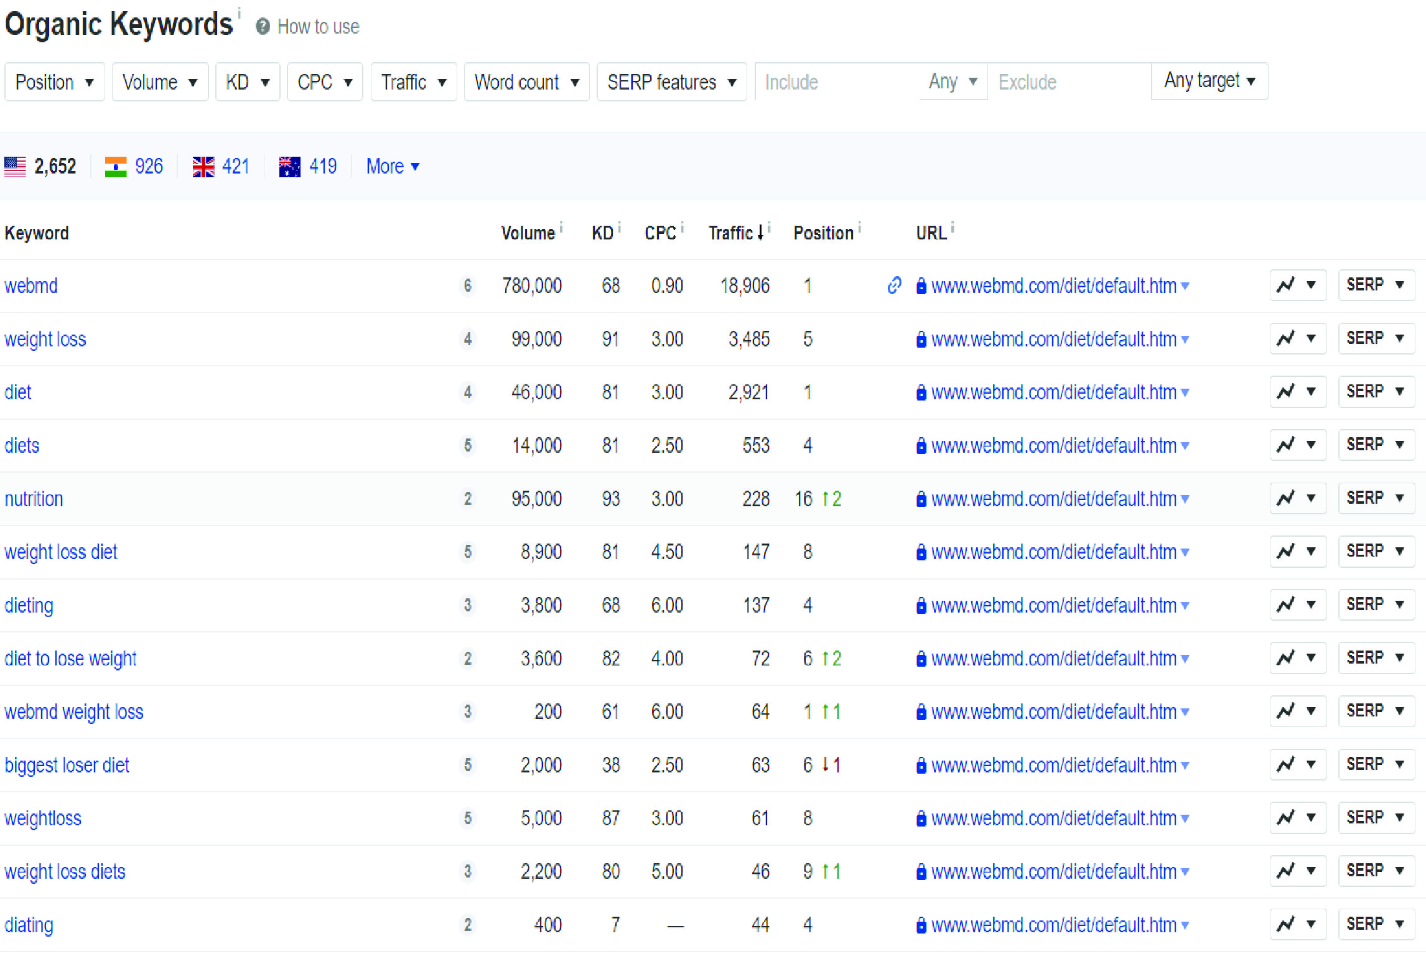
Task: Click the help icon next to How to use
Action: pos(262,26)
